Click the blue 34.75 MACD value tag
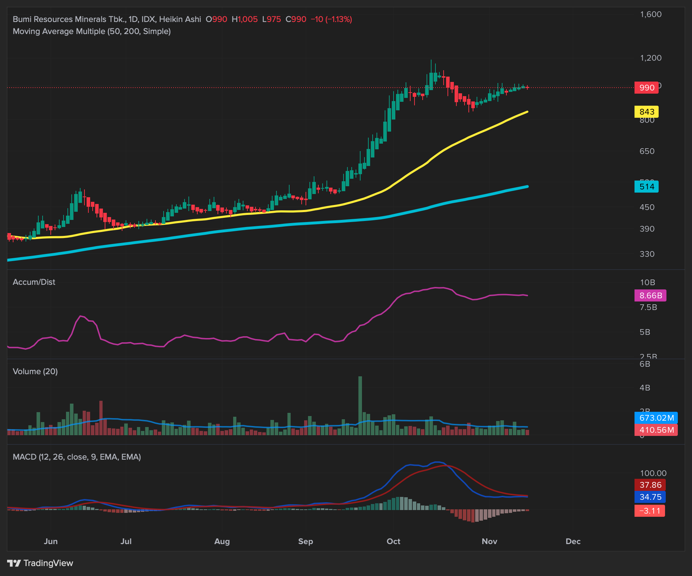The width and height of the screenshot is (692, 576). 650,497
